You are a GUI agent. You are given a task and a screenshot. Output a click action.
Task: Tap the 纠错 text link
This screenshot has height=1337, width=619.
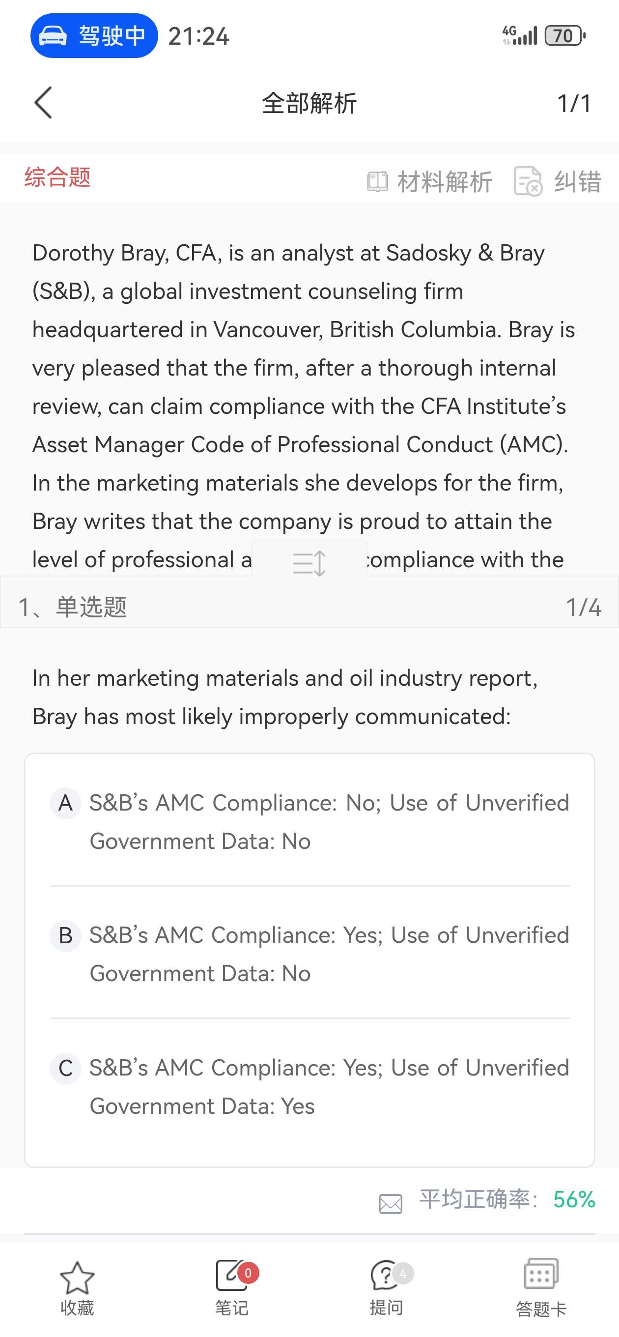[x=578, y=182]
